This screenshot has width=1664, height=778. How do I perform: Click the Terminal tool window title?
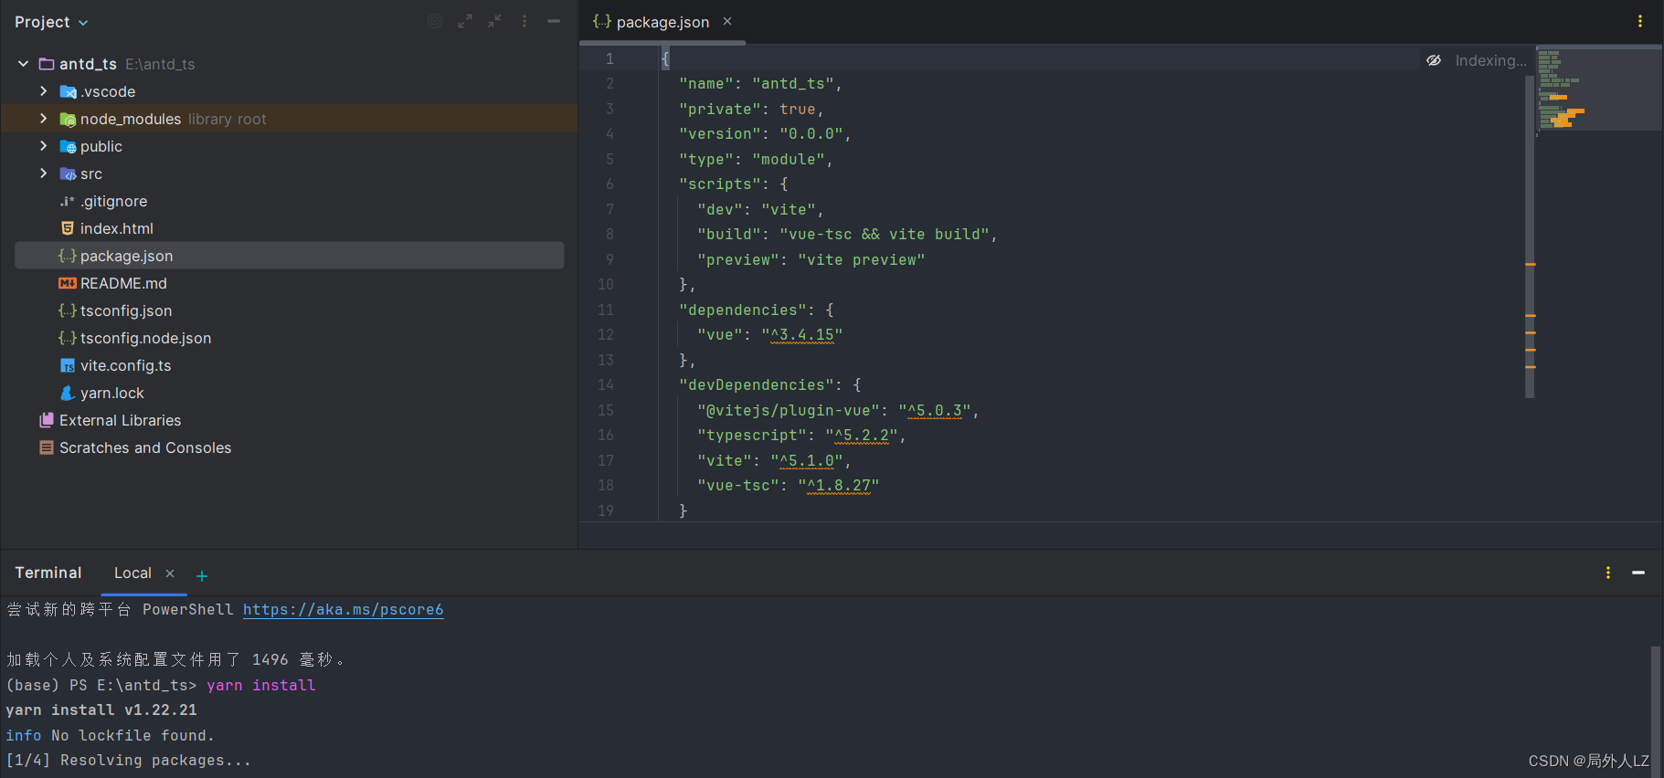(48, 573)
